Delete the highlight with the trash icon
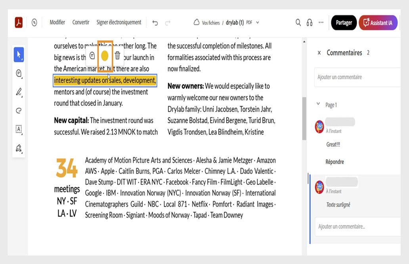This screenshot has width=409, height=264. (118, 56)
